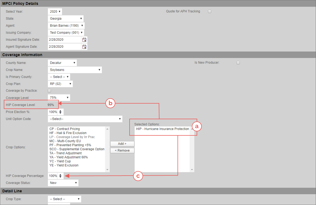Viewport: 316px width, 205px height.
Task: Expand the State dropdown showing Georgia
Action: coord(66,19)
